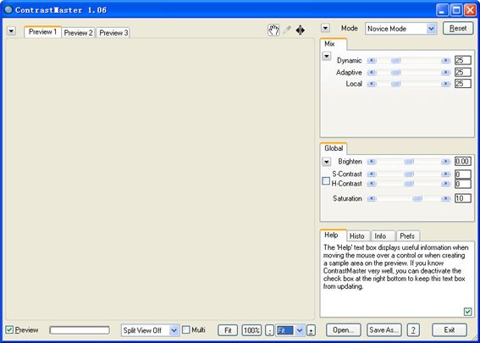Click Brighten slider right arrow
The image size is (480, 343).
click(445, 162)
